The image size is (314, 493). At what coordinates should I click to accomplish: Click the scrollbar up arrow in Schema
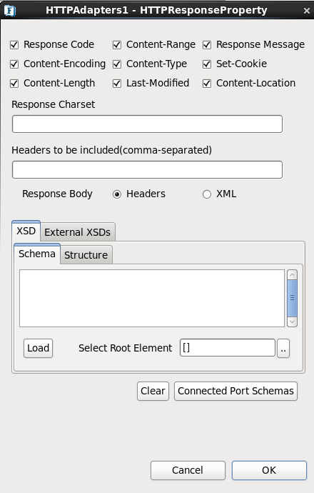tap(293, 275)
